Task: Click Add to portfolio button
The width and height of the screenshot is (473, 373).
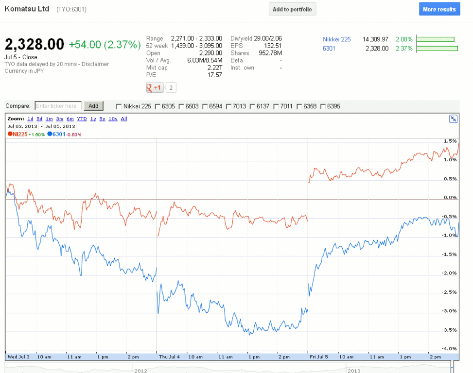Action: pos(292,9)
